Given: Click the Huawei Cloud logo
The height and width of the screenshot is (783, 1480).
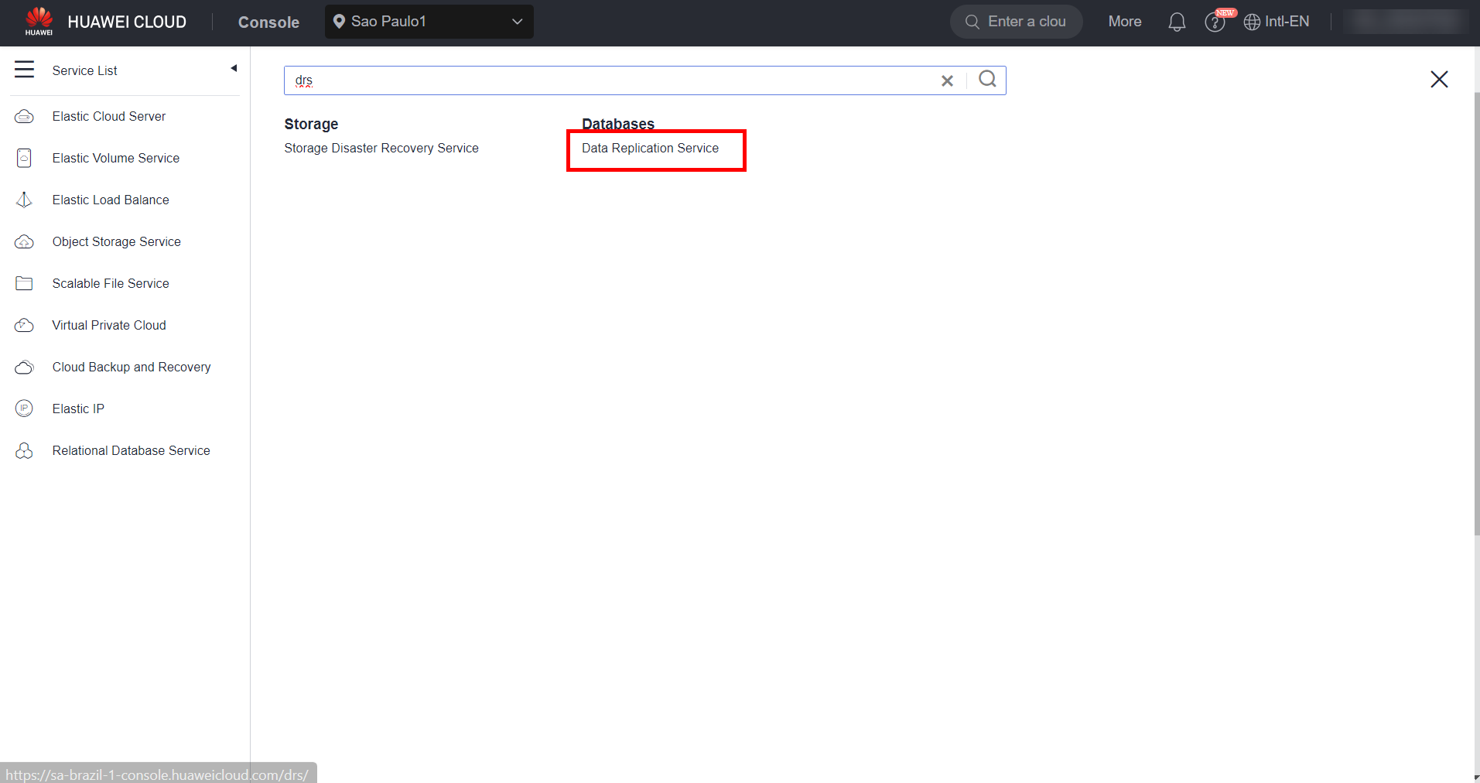Looking at the screenshot, I should (x=39, y=21).
